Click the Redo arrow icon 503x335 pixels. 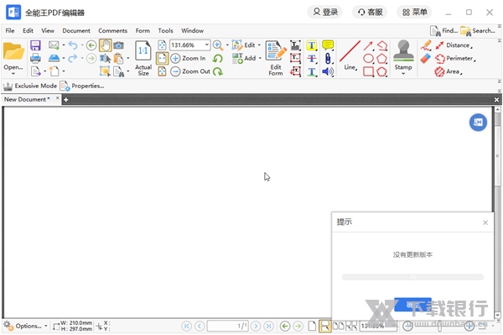(73, 58)
